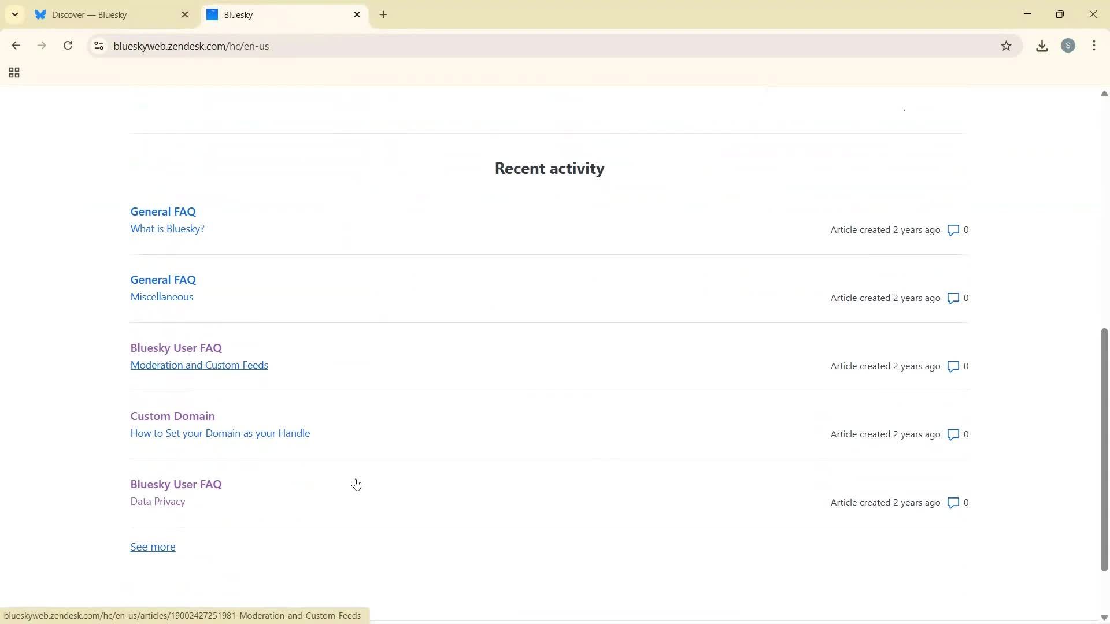
Task: View site information in the address bar
Action: click(x=98, y=46)
